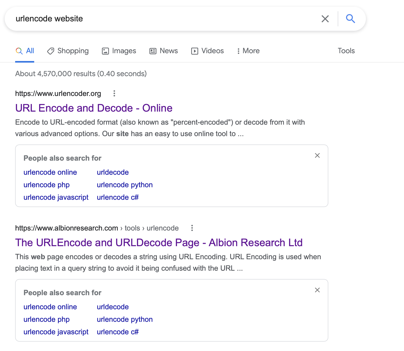This screenshot has width=404, height=351.
Task: Click the About 4,570,000 results text
Action: (x=81, y=74)
